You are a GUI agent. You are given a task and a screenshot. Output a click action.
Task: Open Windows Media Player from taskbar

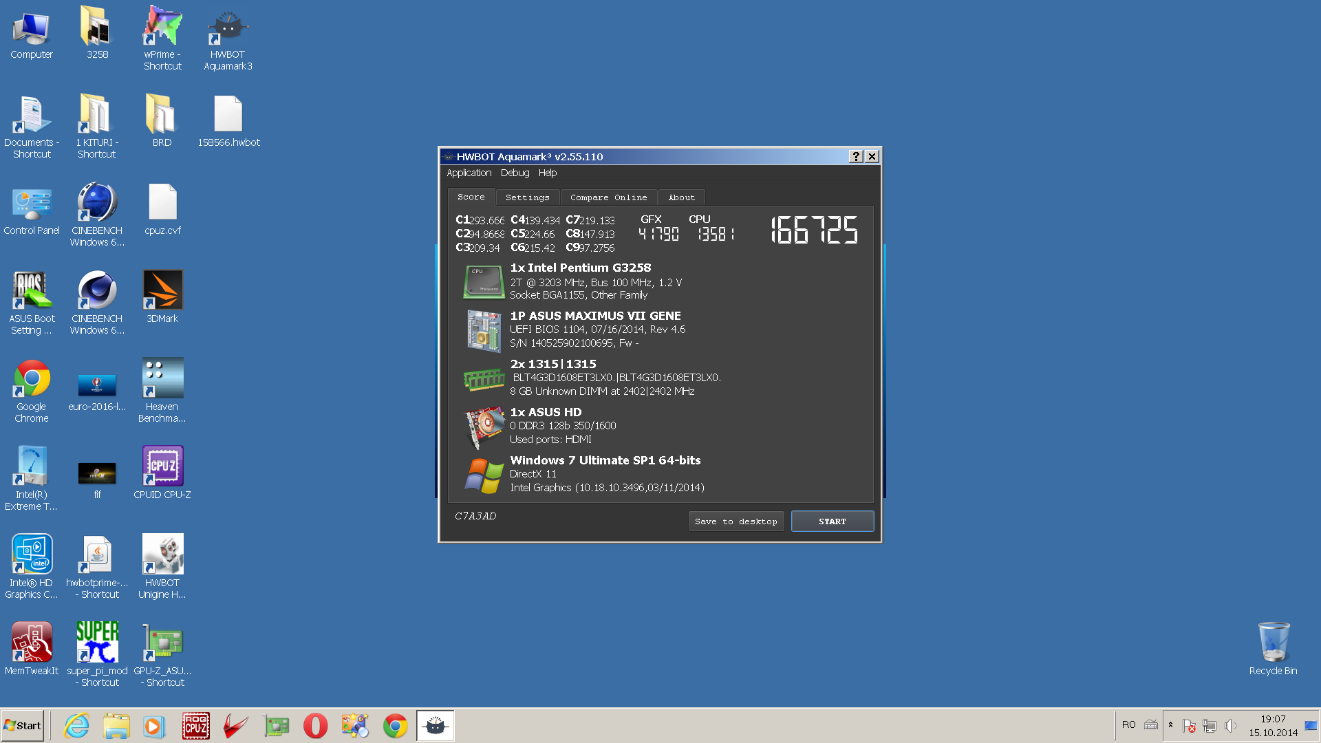click(155, 726)
